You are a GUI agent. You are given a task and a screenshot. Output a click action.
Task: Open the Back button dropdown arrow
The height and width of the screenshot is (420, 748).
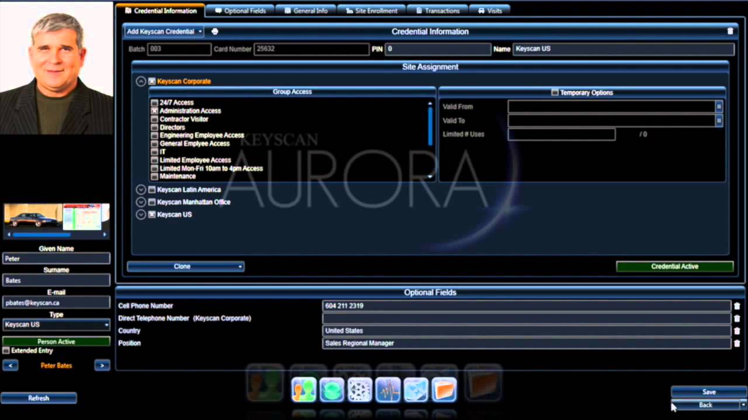(743, 405)
